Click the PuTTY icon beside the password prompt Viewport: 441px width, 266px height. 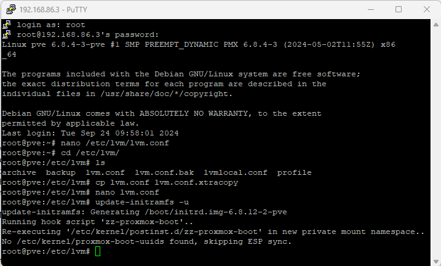7,34
